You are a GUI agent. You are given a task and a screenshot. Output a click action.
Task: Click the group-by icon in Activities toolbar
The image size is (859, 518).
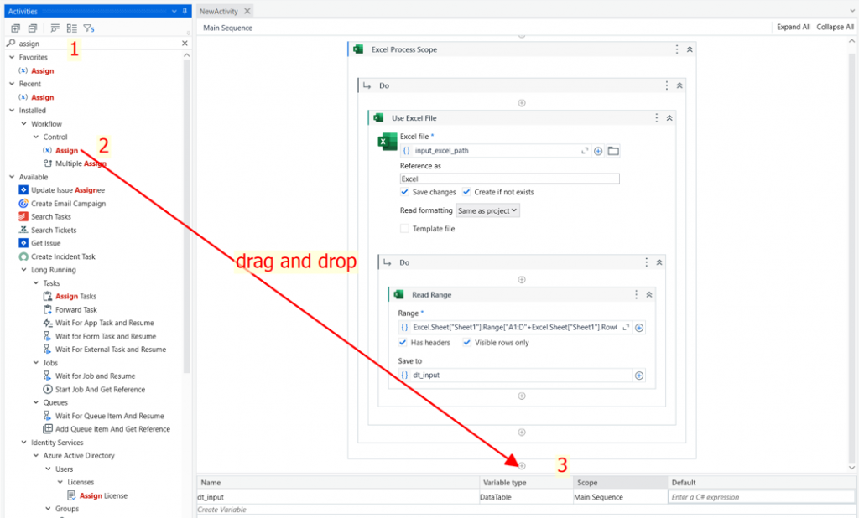tap(55, 28)
